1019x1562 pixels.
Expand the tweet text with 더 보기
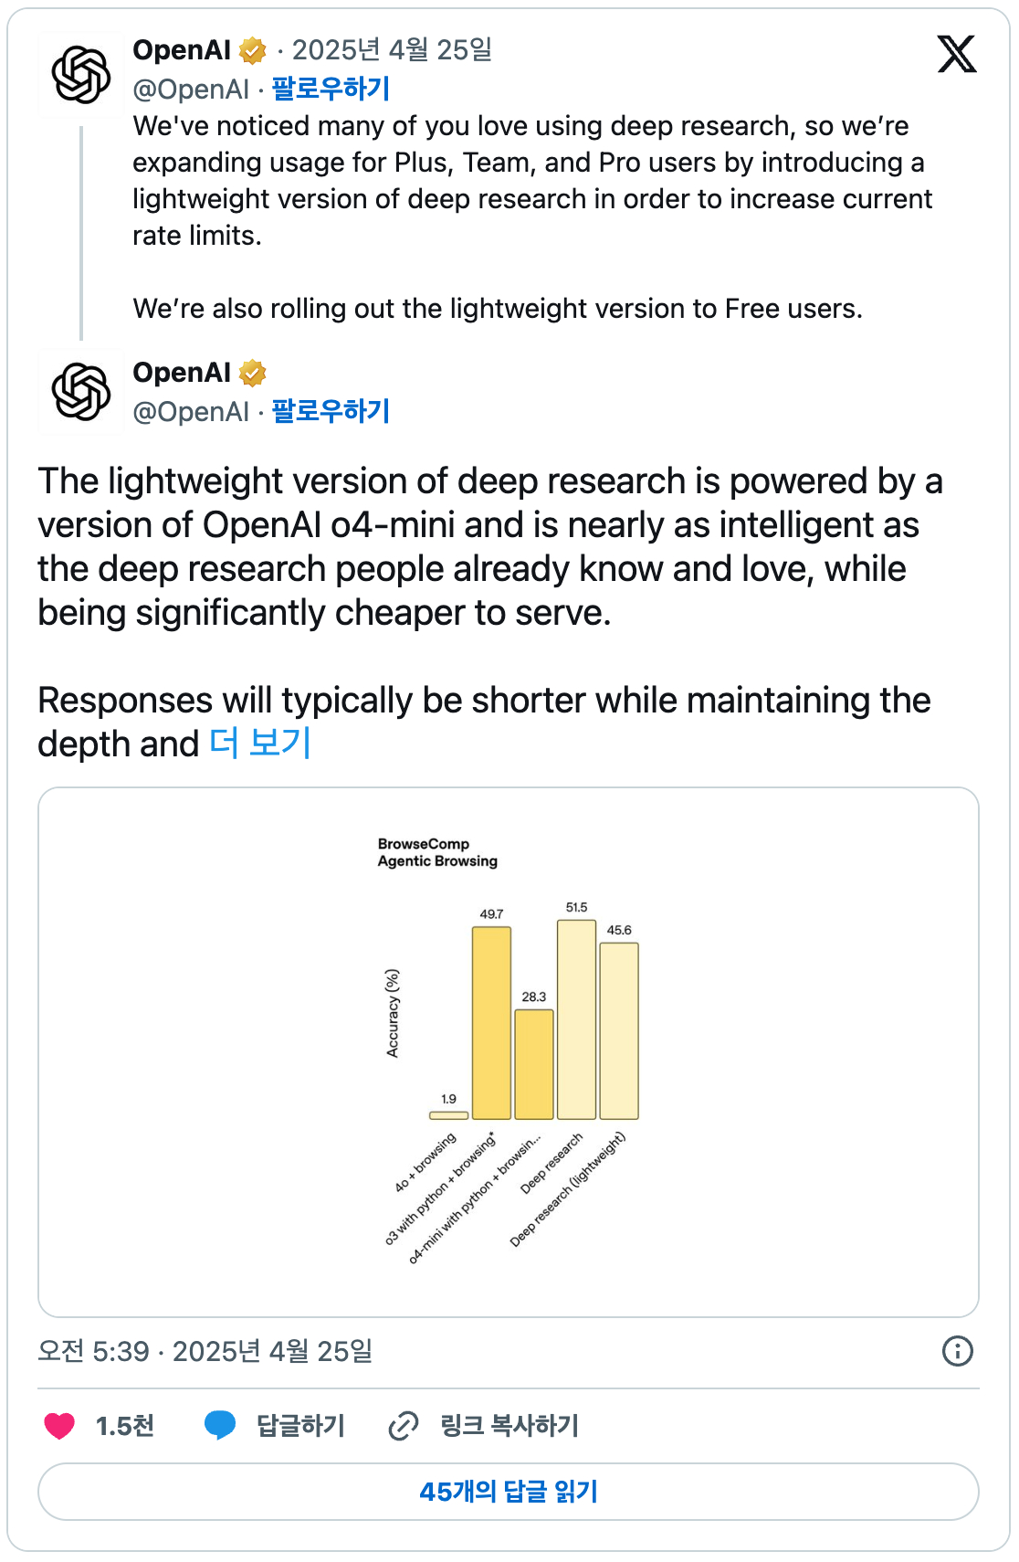[261, 744]
